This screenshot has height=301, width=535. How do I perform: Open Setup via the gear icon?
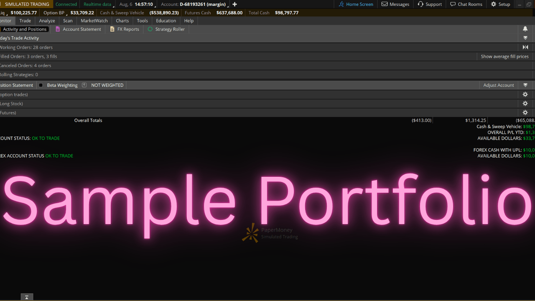click(x=494, y=4)
